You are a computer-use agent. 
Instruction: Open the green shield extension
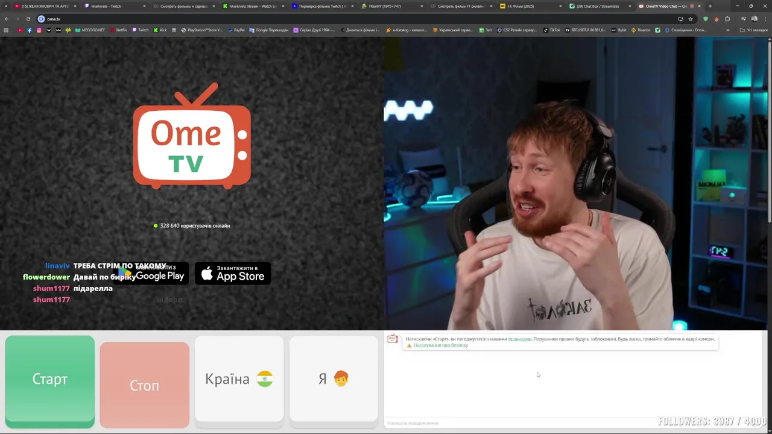tap(706, 19)
